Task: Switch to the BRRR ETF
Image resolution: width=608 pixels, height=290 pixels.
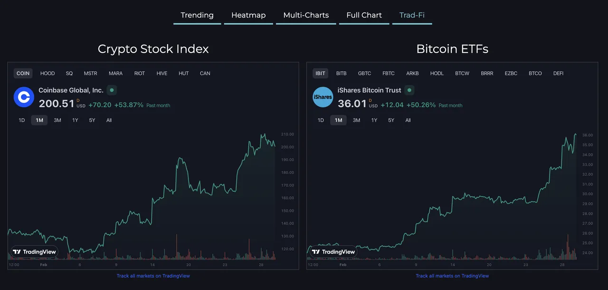Action: (487, 73)
